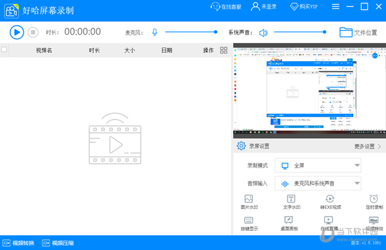386x250 pixels.
Task: Sort by the 时长 column header
Action: (x=95, y=50)
